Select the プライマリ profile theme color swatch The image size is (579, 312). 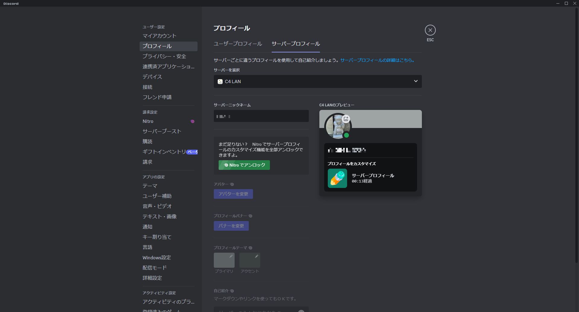pos(224,260)
